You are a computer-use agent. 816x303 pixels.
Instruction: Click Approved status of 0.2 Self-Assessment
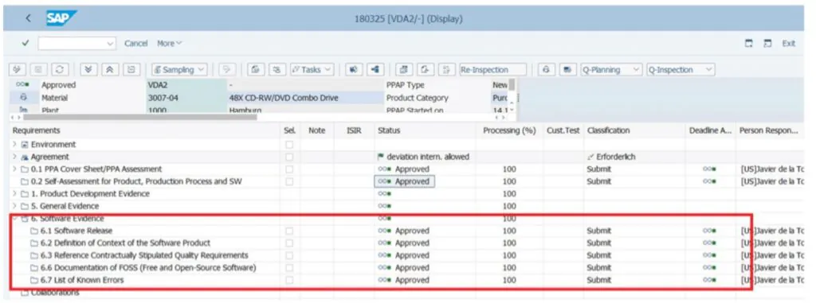(405, 181)
